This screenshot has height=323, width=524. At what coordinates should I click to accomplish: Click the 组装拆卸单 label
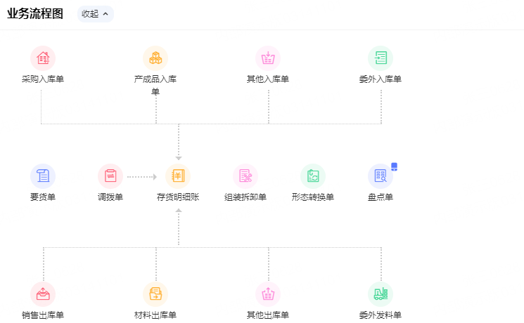tap(245, 197)
